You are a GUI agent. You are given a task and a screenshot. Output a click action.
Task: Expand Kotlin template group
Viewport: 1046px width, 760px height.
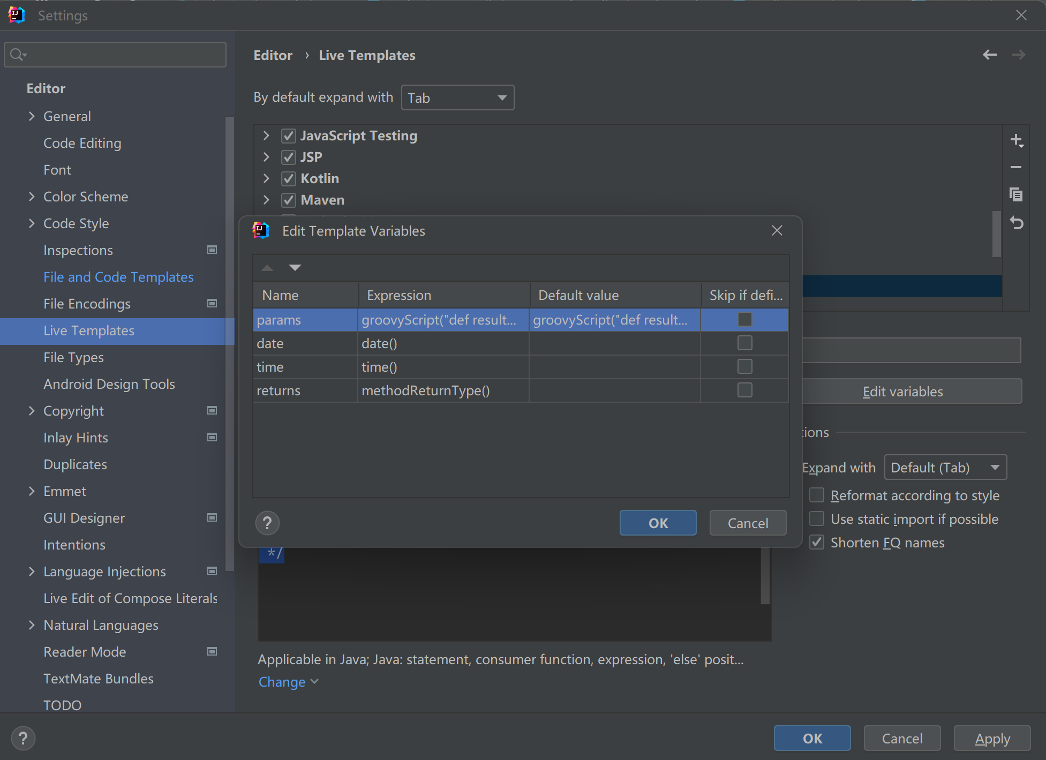(x=266, y=179)
